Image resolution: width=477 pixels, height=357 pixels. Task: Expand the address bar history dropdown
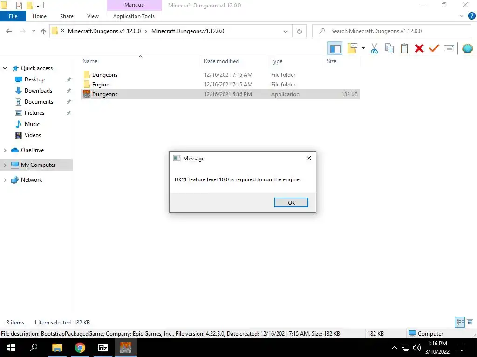click(286, 31)
